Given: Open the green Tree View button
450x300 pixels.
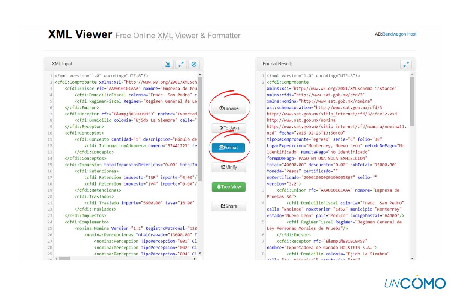Looking at the screenshot, I should [x=229, y=187].
